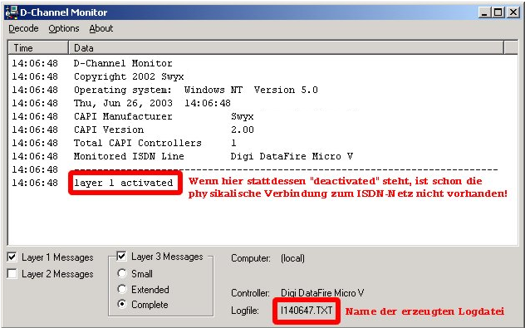The height and width of the screenshot is (328, 525).
Task: Maximize the D-Channel Monitor window
Action: (x=498, y=12)
